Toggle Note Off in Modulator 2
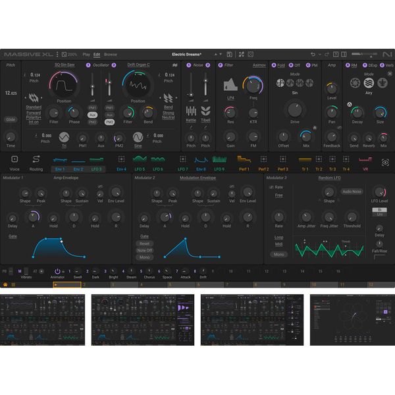Viewport: 395px width, 395px height. pos(145,250)
